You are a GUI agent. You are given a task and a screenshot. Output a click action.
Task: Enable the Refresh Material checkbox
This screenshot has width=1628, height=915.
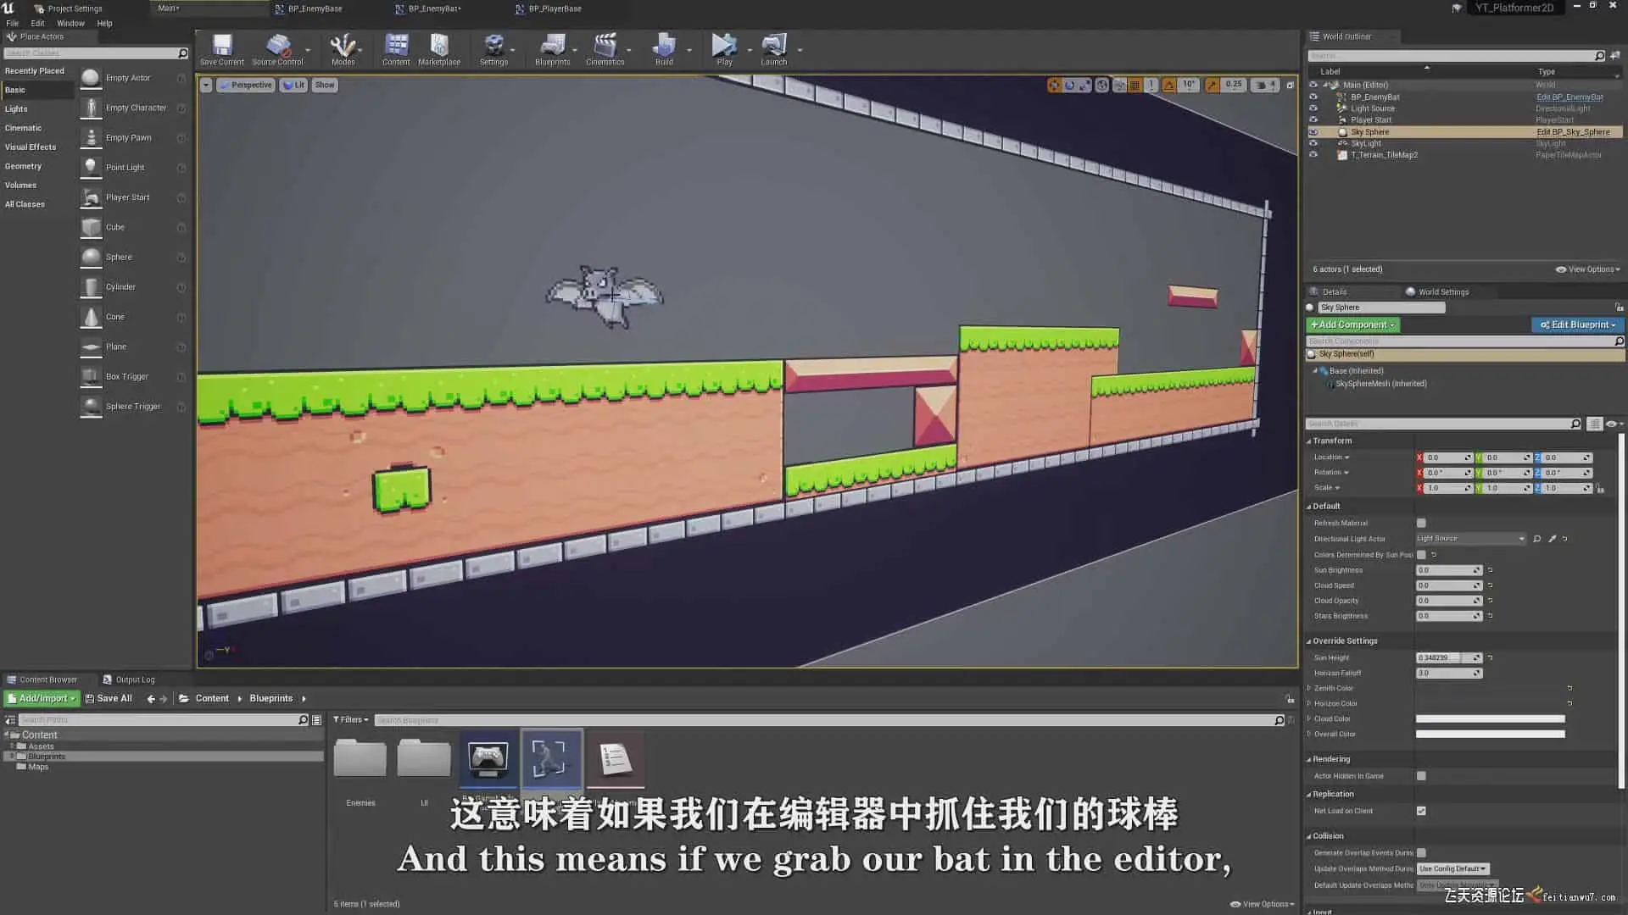coord(1421,523)
